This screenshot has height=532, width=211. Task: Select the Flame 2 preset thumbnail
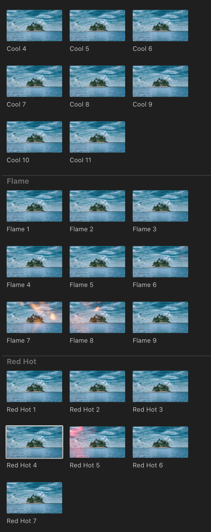(97, 206)
